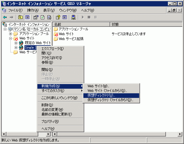Collapse the マシン名 tree node

coord(5,29)
